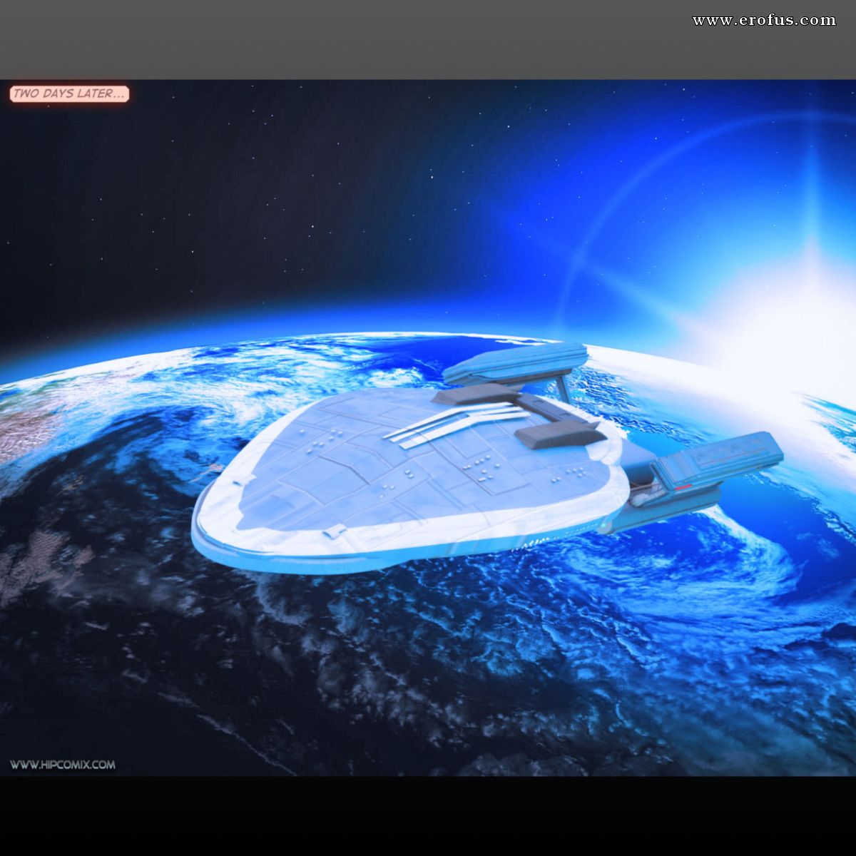Click the spaceship in the comic panel
The height and width of the screenshot is (856, 856).
[487, 457]
